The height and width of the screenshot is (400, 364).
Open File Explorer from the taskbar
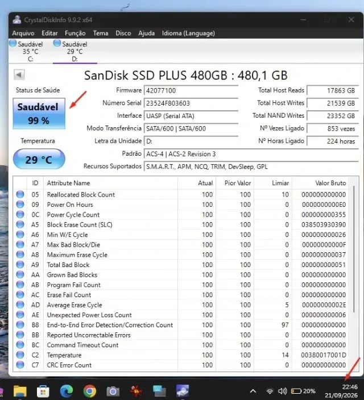click(x=20, y=391)
